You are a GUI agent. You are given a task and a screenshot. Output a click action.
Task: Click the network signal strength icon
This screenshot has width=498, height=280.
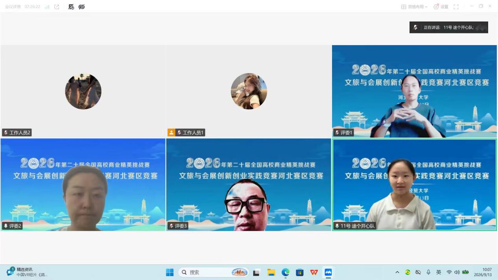pyautogui.click(x=47, y=7)
